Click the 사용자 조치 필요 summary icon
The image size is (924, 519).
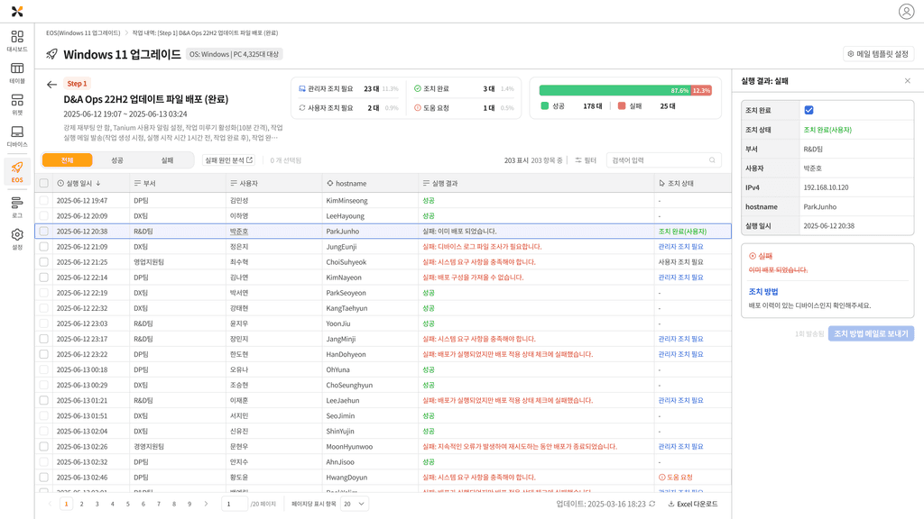tap(302, 108)
